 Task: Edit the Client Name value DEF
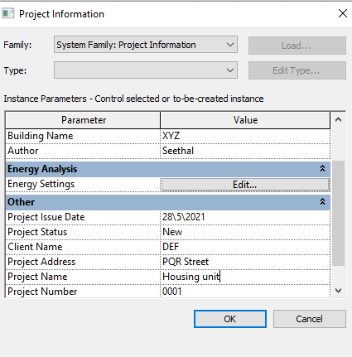245,247
